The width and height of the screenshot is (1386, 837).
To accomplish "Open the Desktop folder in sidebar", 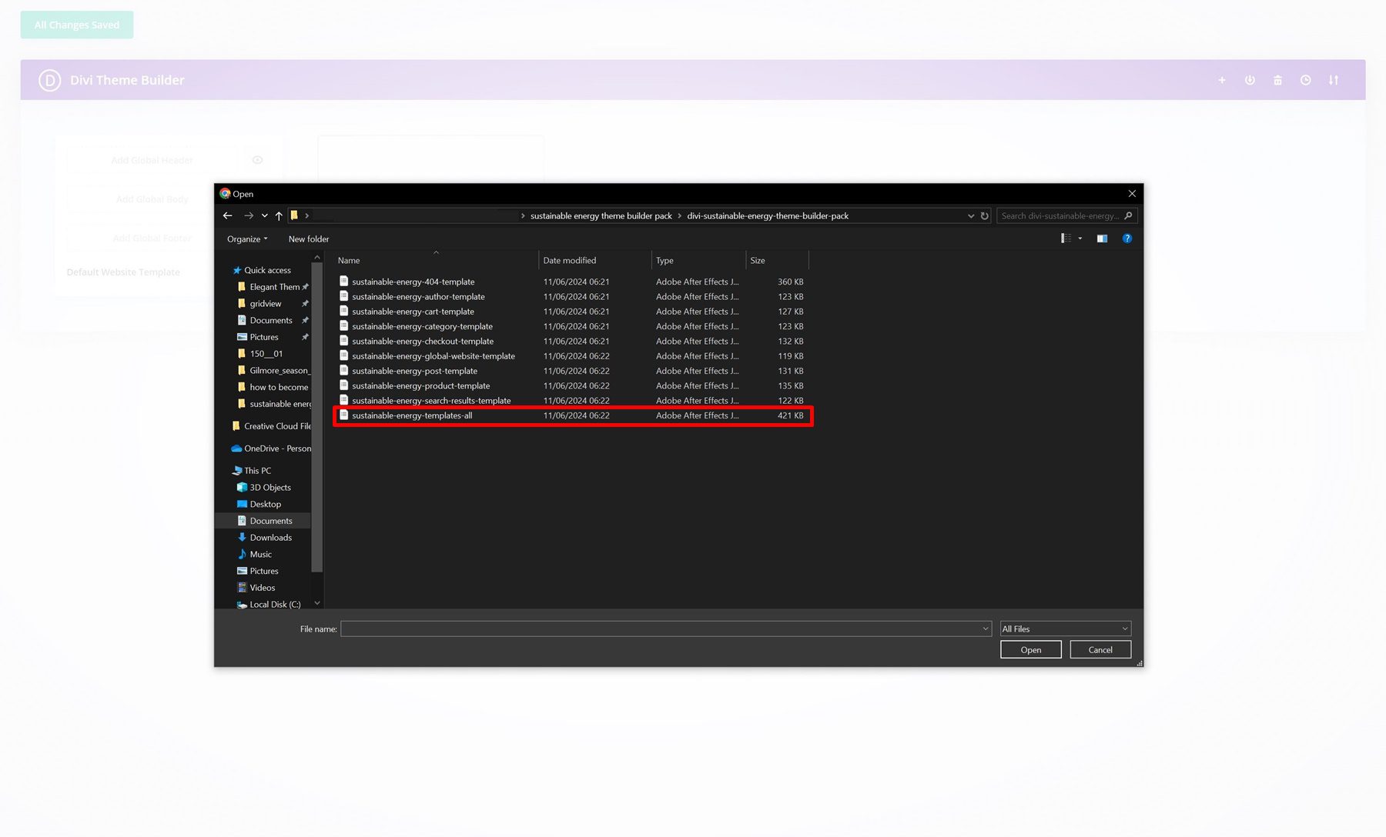I will pyautogui.click(x=265, y=505).
